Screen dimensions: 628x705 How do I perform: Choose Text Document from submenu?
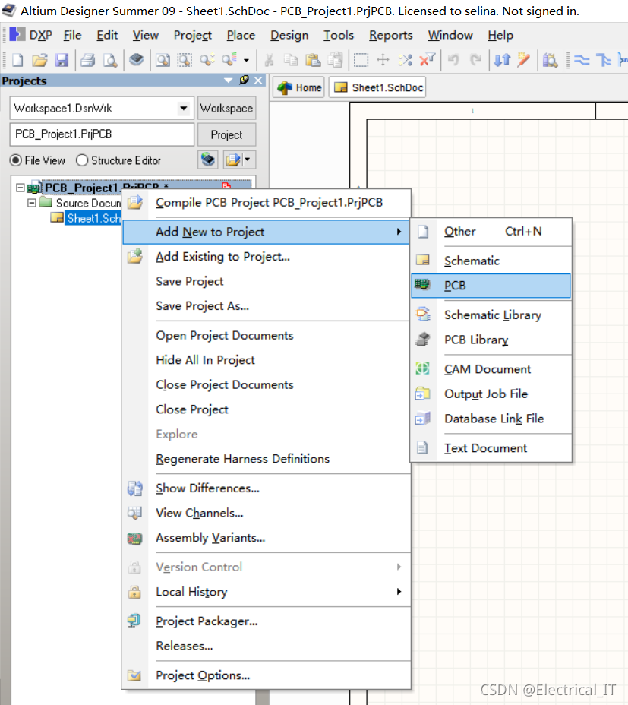click(491, 448)
